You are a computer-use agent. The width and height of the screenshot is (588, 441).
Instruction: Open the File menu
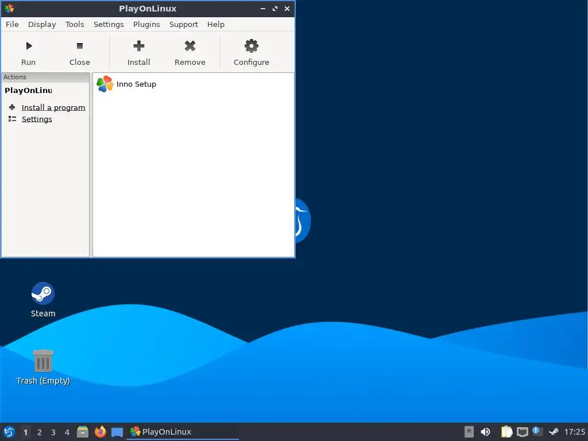click(12, 24)
